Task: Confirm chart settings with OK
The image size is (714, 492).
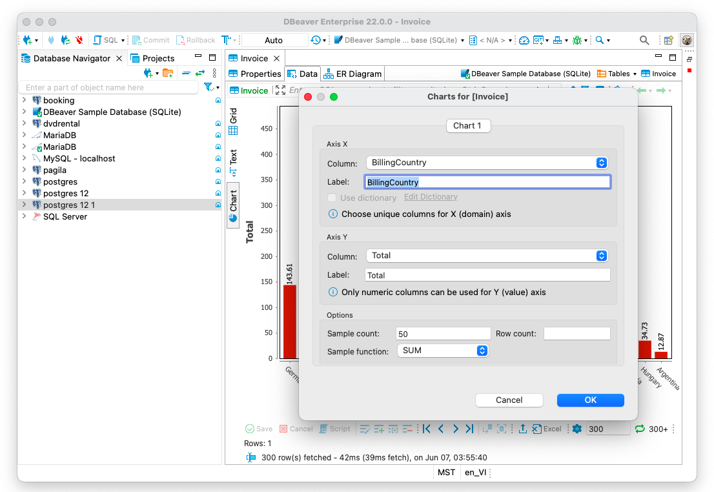Action: [x=589, y=400]
